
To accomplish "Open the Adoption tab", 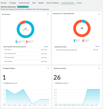I will point(41,3).
